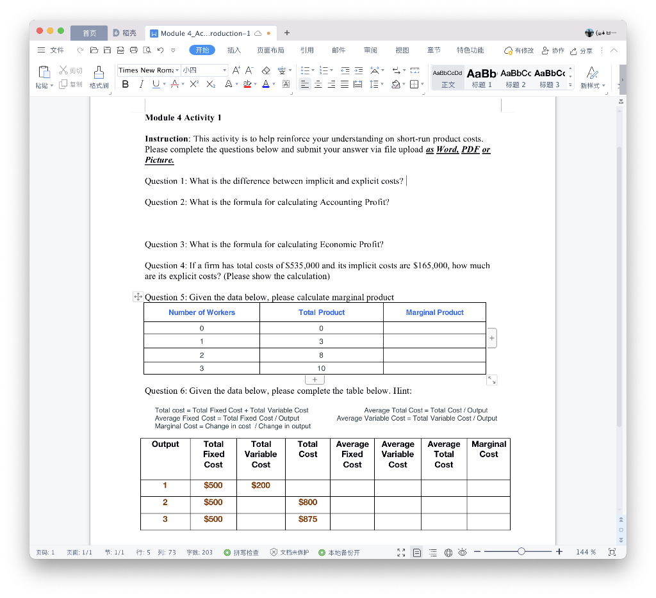Switch to the Home (首页) tab
The height and width of the screenshot is (598, 656).
89,33
